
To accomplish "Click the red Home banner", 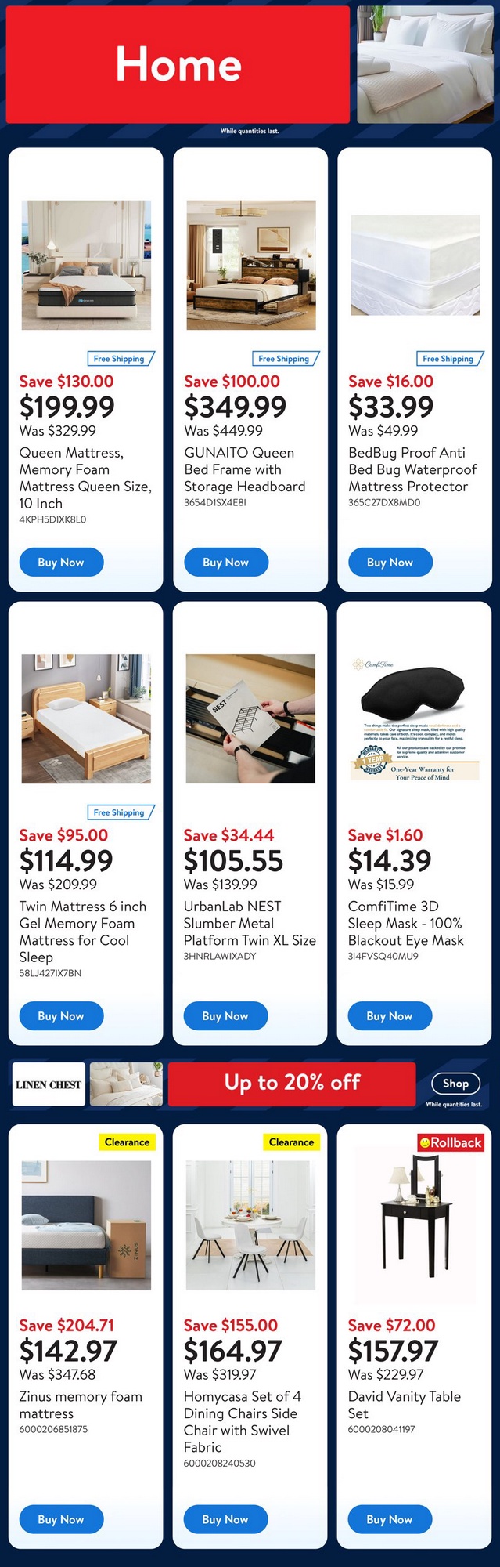I will click(178, 64).
